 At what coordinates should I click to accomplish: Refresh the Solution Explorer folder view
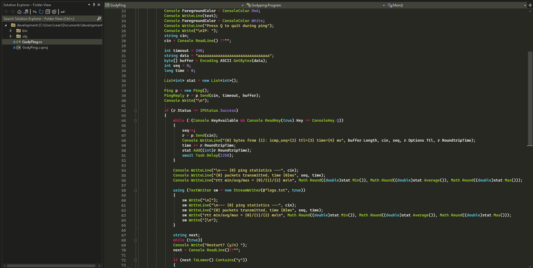click(x=41, y=12)
